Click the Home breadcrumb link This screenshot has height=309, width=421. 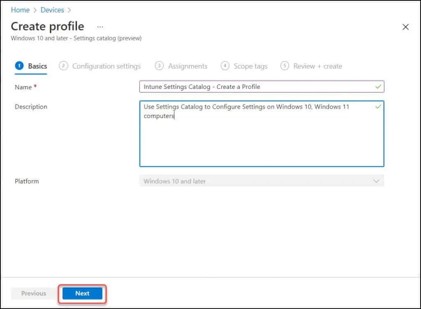(20, 10)
